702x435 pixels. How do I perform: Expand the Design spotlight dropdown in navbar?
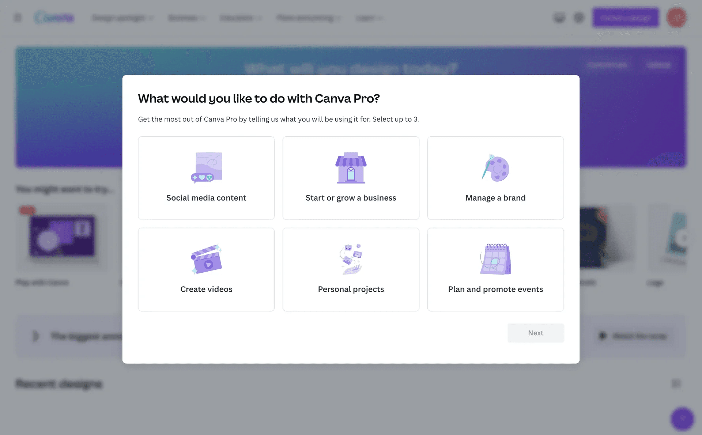[122, 18]
